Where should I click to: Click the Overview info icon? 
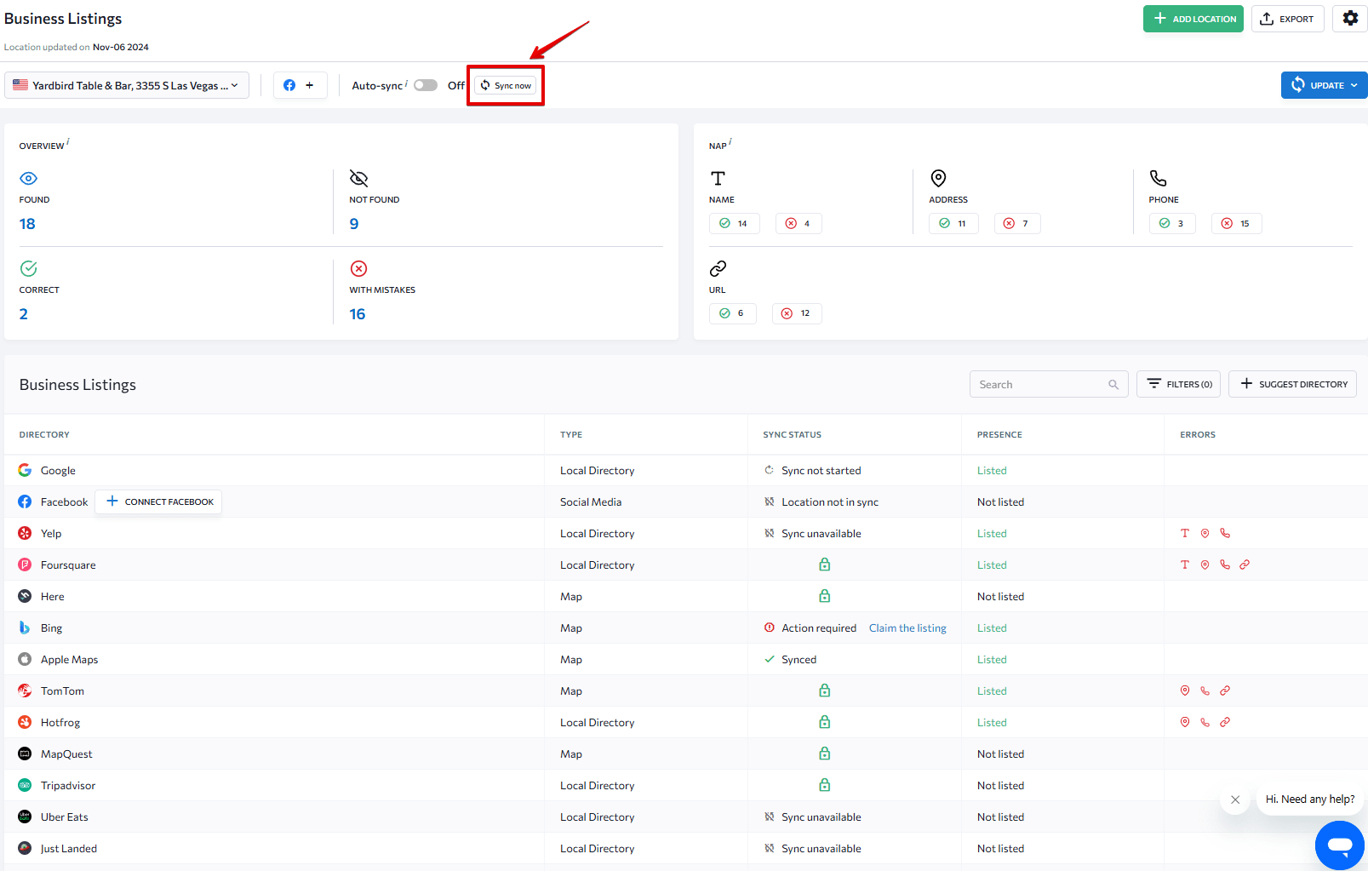coord(68,142)
